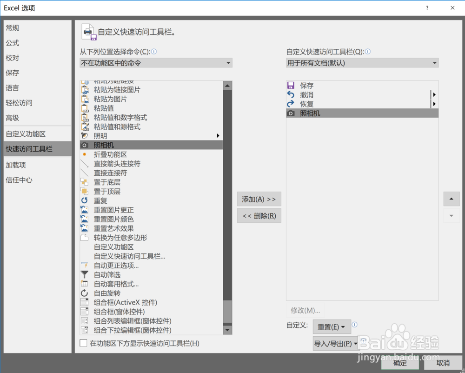Click the << 删除(R) button

click(x=259, y=215)
